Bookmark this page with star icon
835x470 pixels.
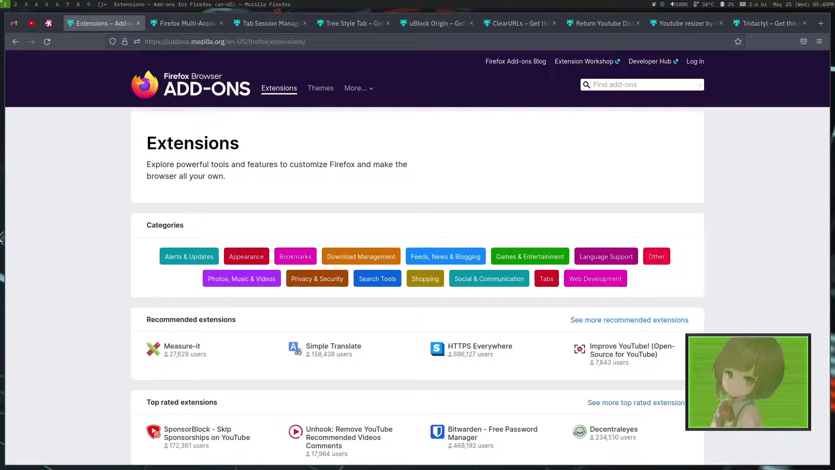coord(738,42)
